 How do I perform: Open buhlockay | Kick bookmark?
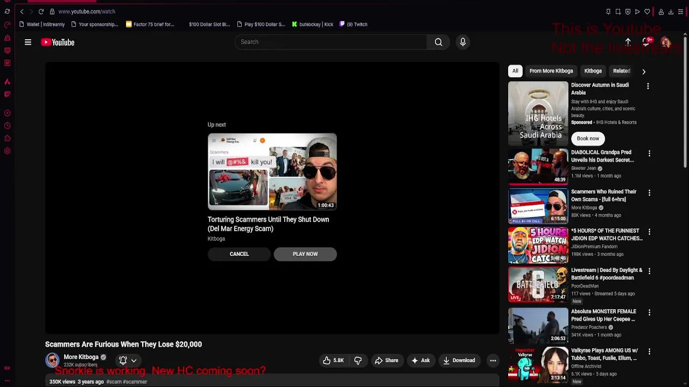pyautogui.click(x=313, y=24)
